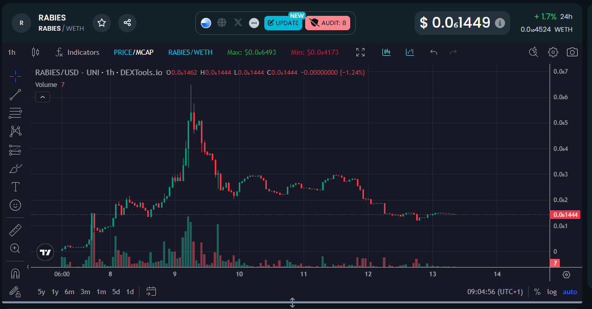Open chart settings gear
The width and height of the screenshot is (592, 309).
pos(553,52)
